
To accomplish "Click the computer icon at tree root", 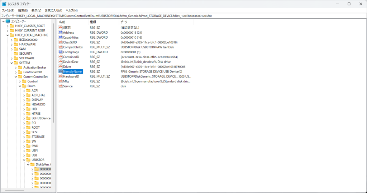I will (8, 21).
